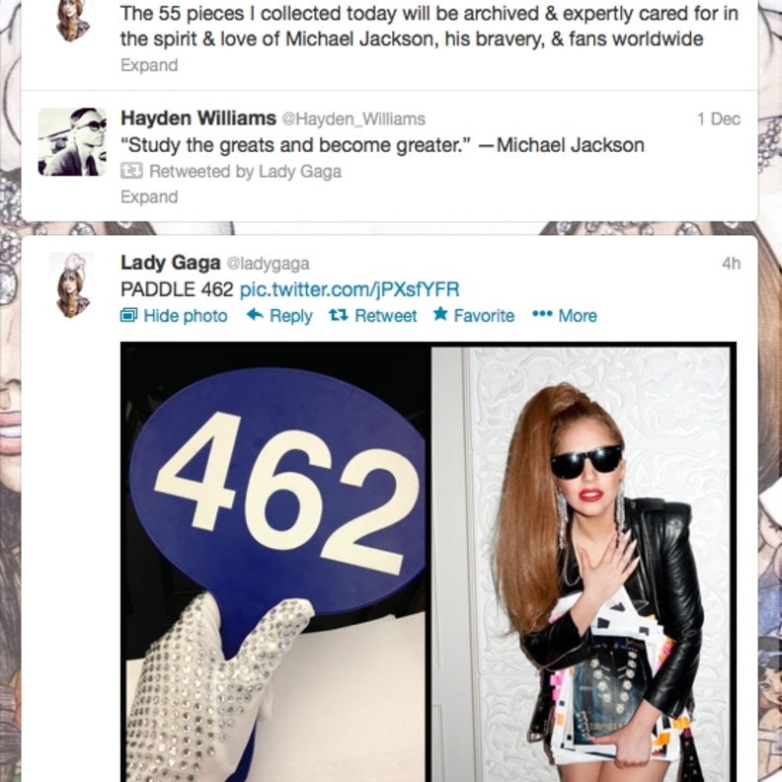This screenshot has width=782, height=782.
Task: Click the Retweet arrows icon
Action: tap(338, 315)
